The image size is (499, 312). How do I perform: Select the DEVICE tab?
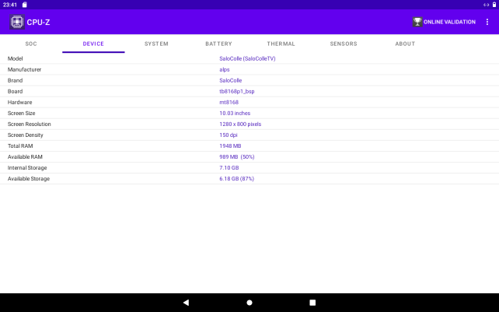tap(93, 44)
